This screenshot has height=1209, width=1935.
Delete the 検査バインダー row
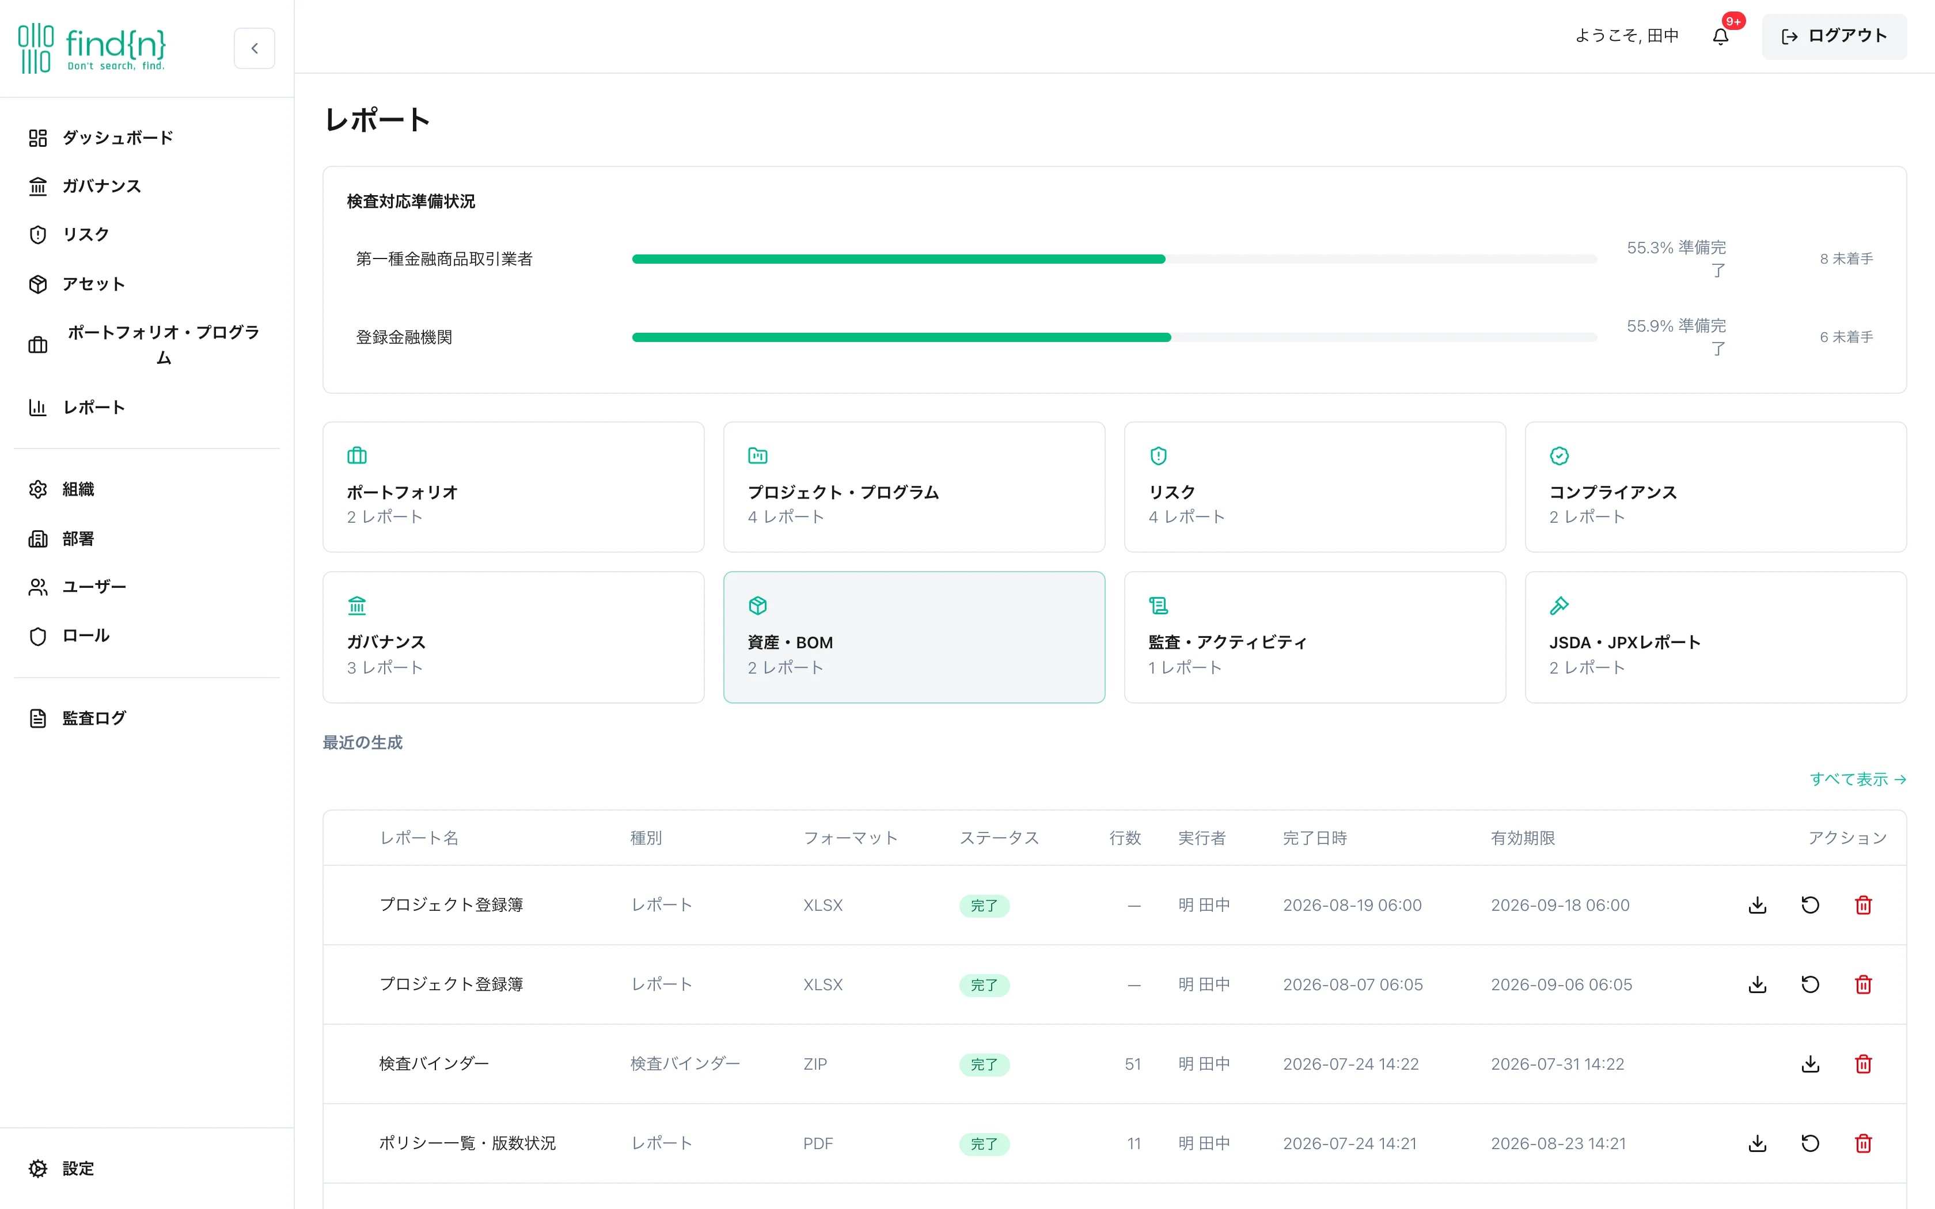[1863, 1063]
